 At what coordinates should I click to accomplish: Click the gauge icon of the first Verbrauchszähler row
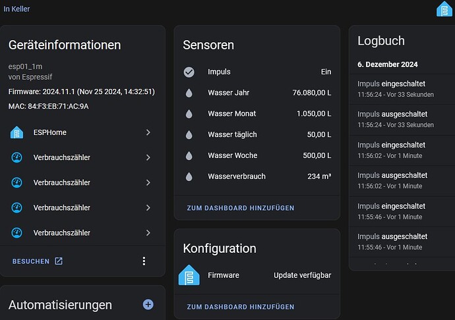point(17,157)
